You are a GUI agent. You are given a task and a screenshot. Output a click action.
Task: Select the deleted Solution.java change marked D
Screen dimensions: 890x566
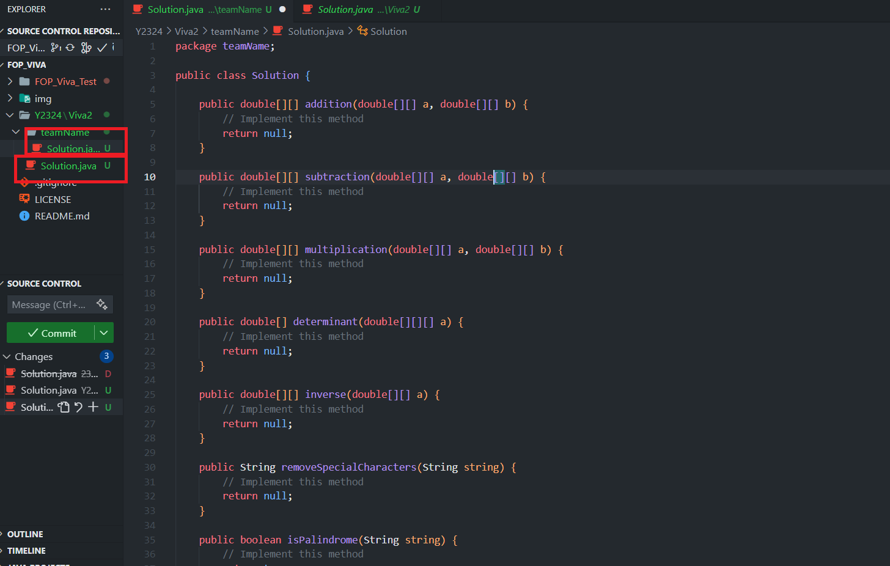pyautogui.click(x=61, y=373)
